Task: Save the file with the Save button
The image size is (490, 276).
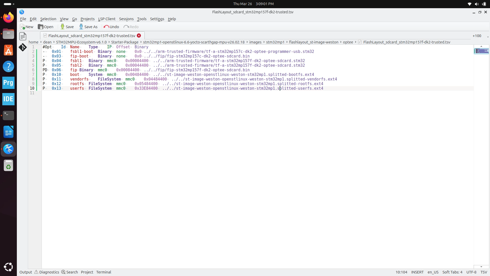Action: tap(67, 27)
